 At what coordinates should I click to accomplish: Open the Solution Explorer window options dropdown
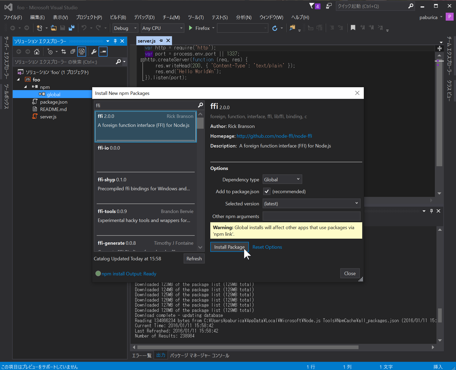tap(108, 41)
